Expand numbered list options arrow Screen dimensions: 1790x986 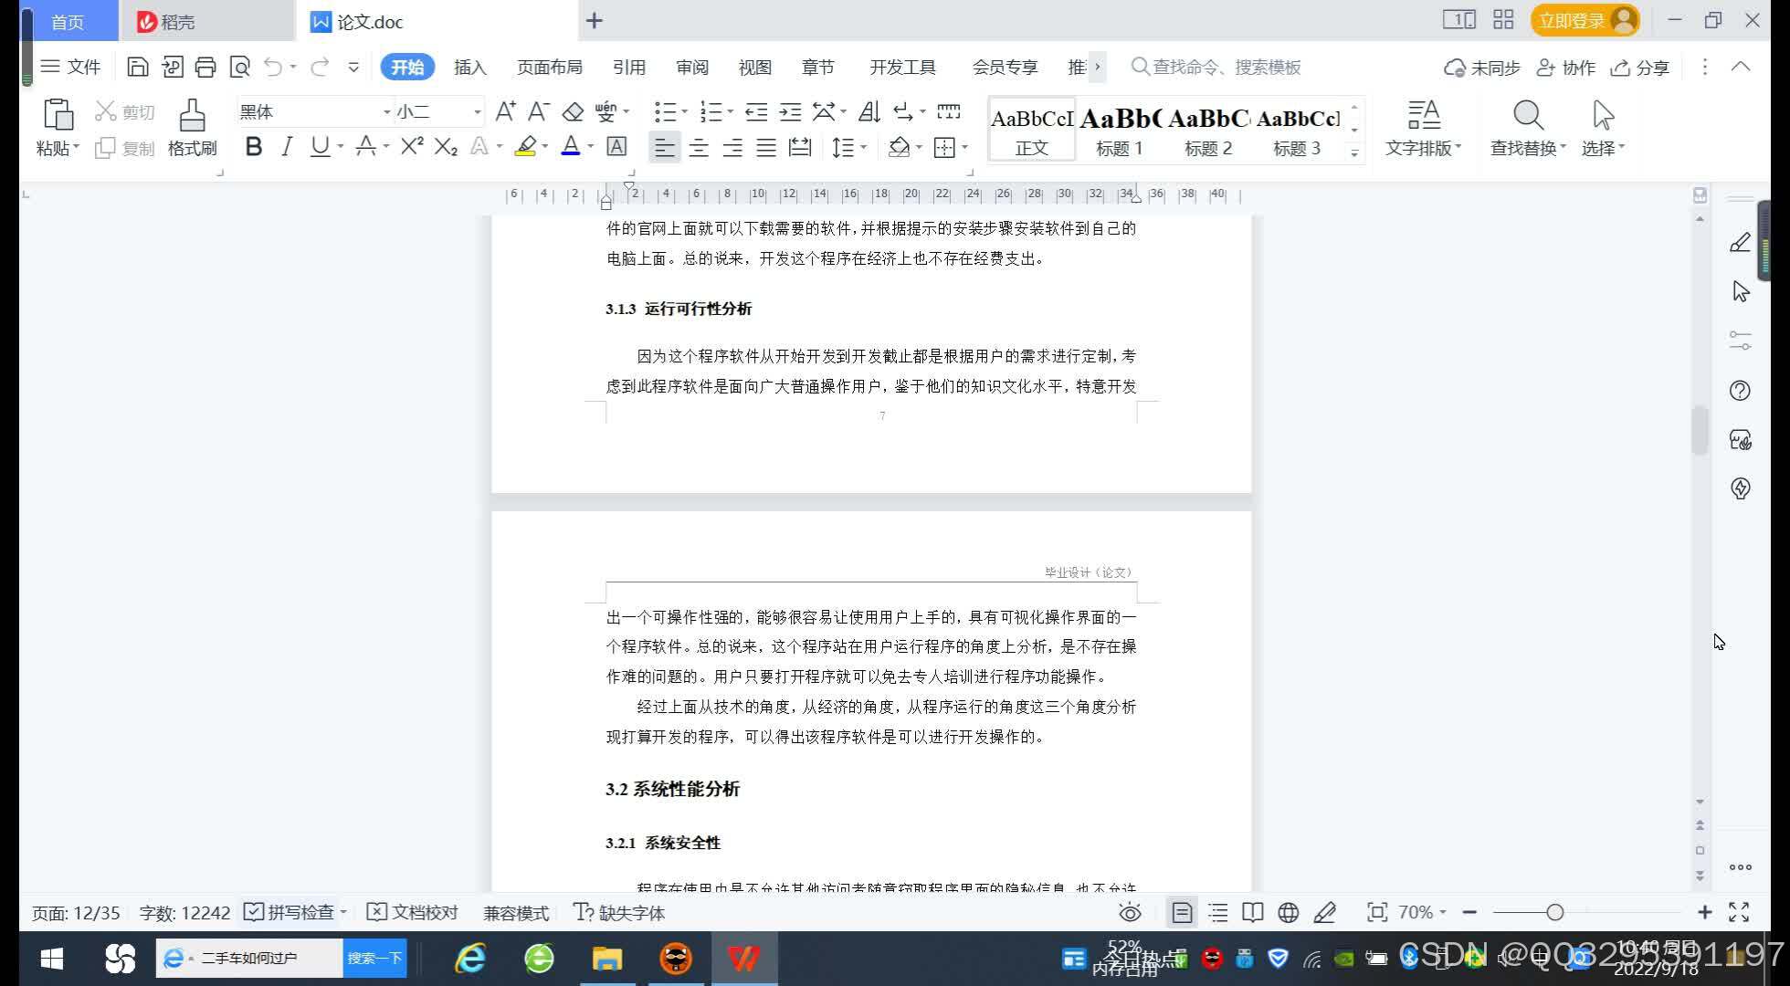coord(730,112)
